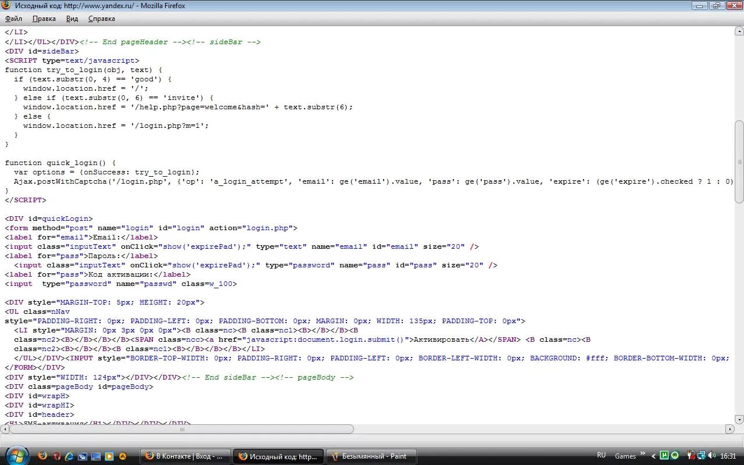The image size is (744, 465).
Task: Launch Opera from Quick Launch
Action: (x=56, y=456)
